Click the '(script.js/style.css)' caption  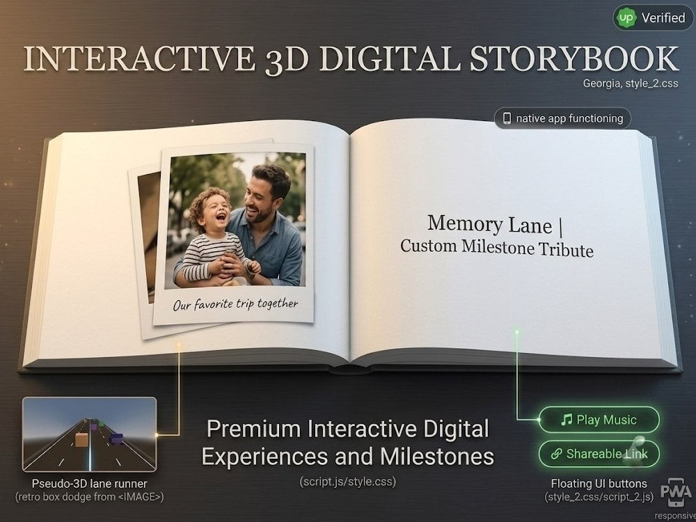(x=347, y=482)
